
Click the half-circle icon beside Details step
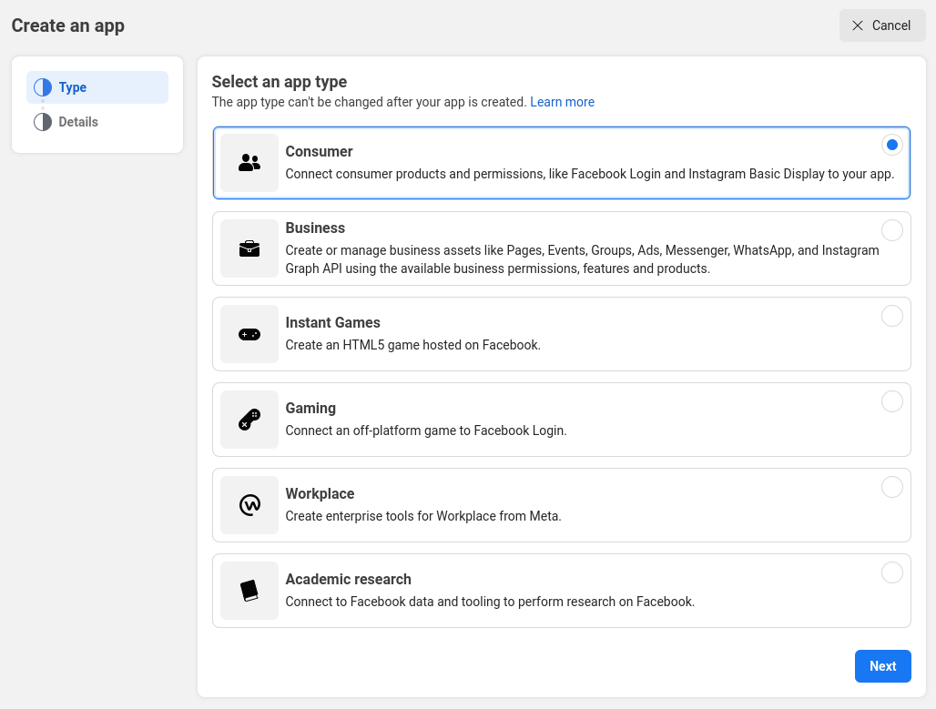[43, 122]
